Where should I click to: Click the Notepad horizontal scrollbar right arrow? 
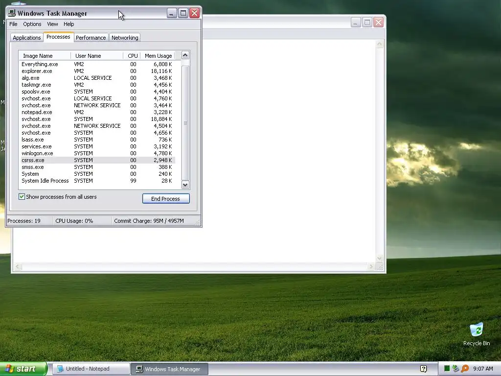tap(371, 267)
